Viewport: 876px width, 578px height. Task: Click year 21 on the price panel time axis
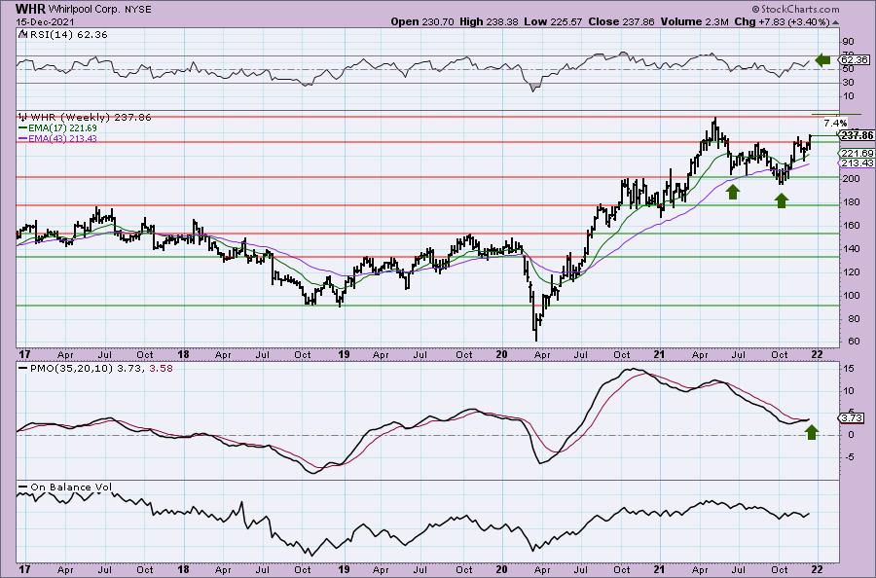[x=659, y=354]
